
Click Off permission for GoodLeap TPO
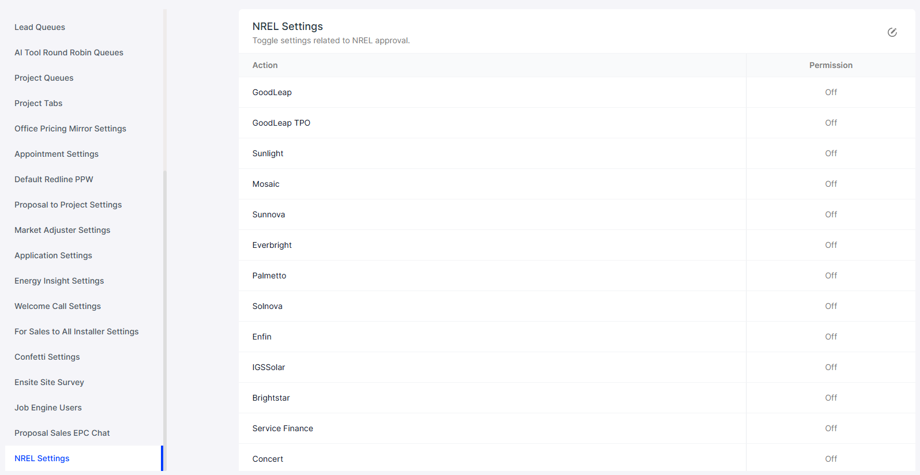coord(831,123)
